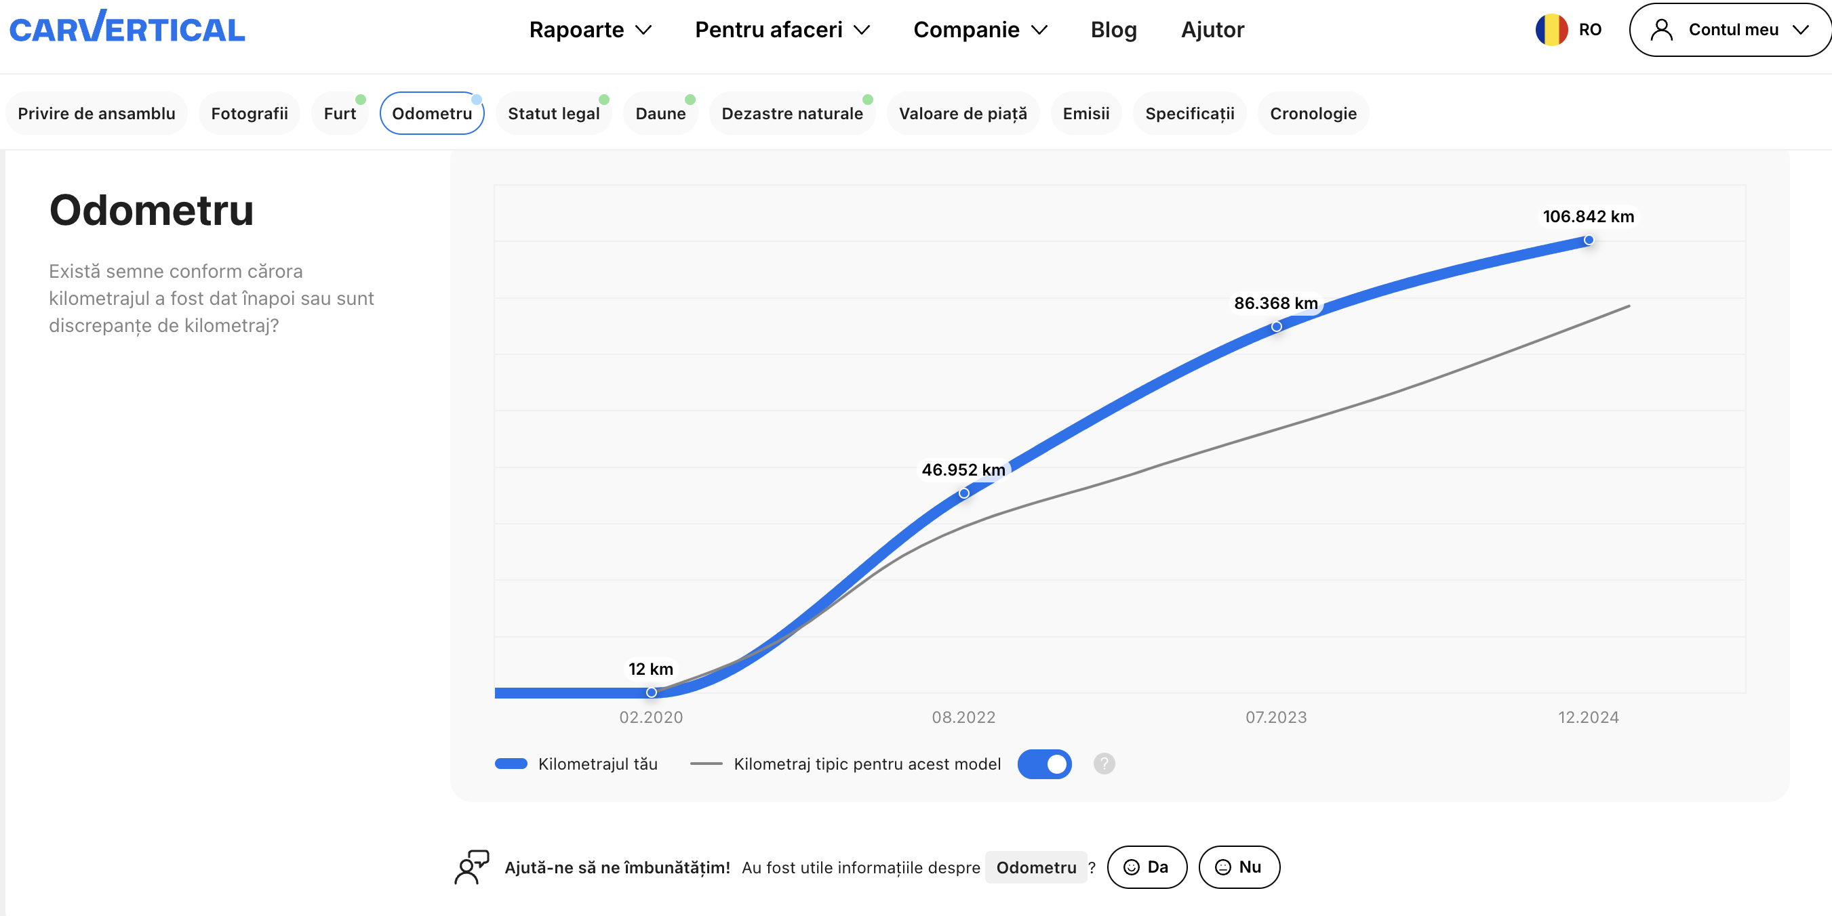This screenshot has height=916, width=1832.
Task: Click the 12.2024 axis label
Action: pyautogui.click(x=1589, y=717)
